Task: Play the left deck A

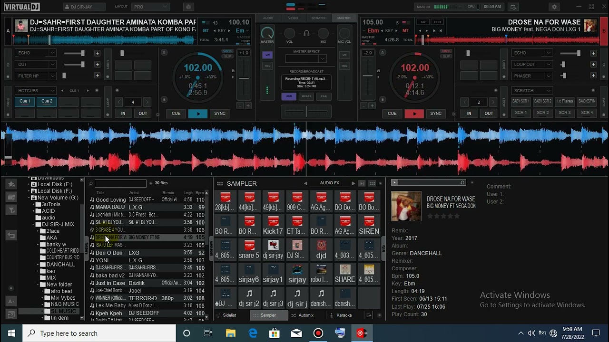Action: [x=197, y=114]
